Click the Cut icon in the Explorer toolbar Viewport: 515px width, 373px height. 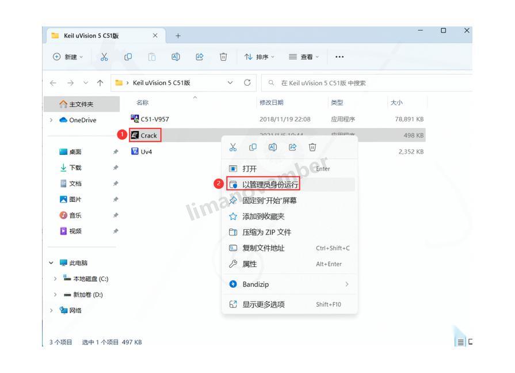[x=104, y=57]
